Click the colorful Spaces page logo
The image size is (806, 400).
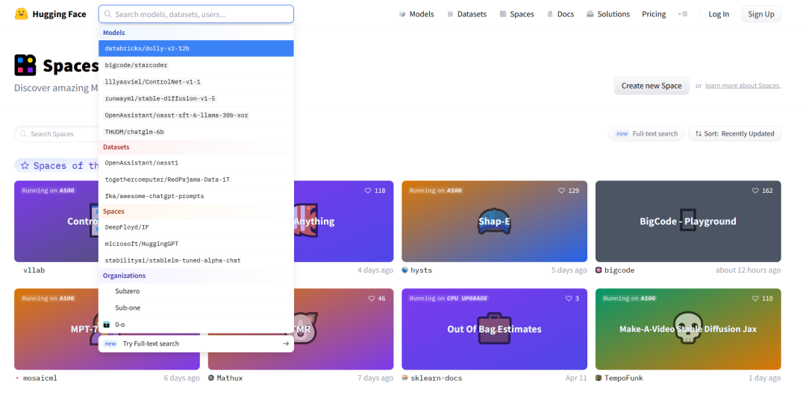(x=25, y=65)
